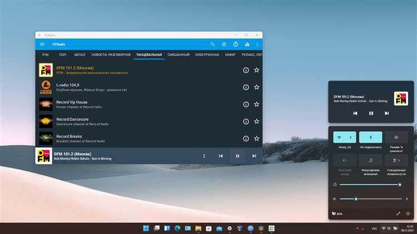This screenshot has width=417, height=234.
Task: Open favorites star in PCRadio toolbar
Action: point(224,44)
